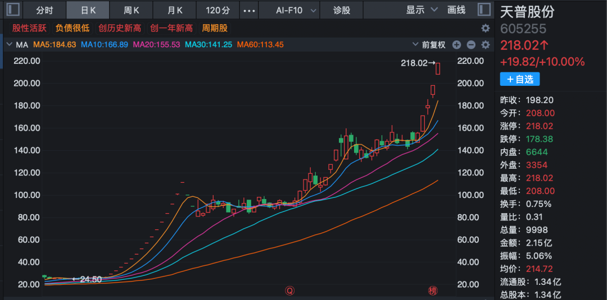
Task: Toggle the left sidebar panel icon
Action: 14,10
